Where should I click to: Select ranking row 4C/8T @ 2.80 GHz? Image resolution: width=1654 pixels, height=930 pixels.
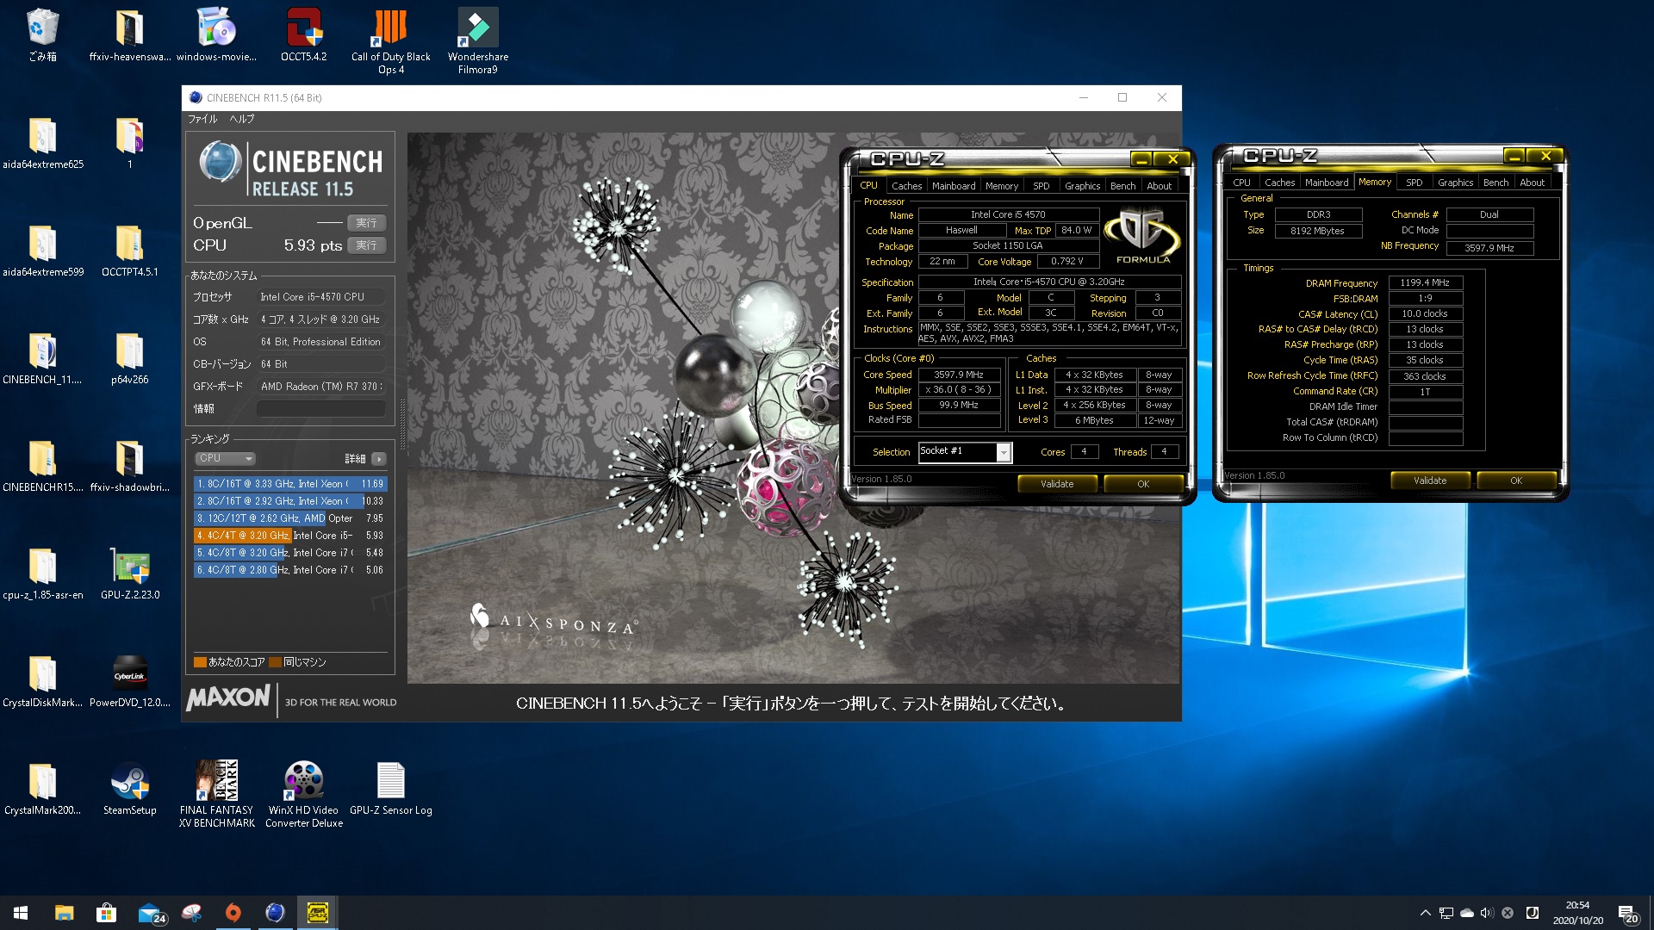(290, 570)
